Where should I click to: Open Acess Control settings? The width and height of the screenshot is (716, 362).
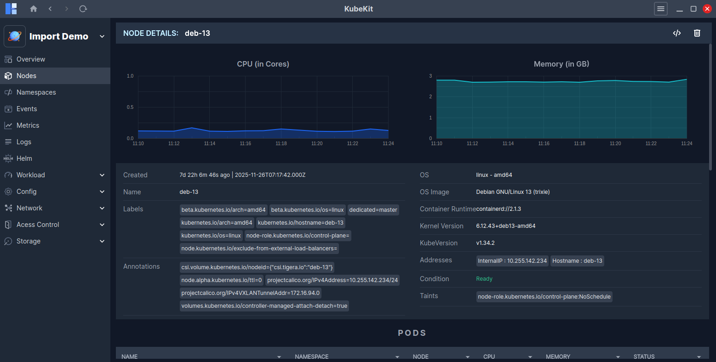[x=38, y=224]
